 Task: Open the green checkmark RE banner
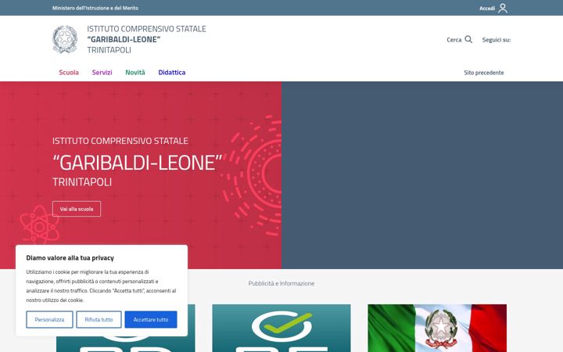click(x=281, y=329)
